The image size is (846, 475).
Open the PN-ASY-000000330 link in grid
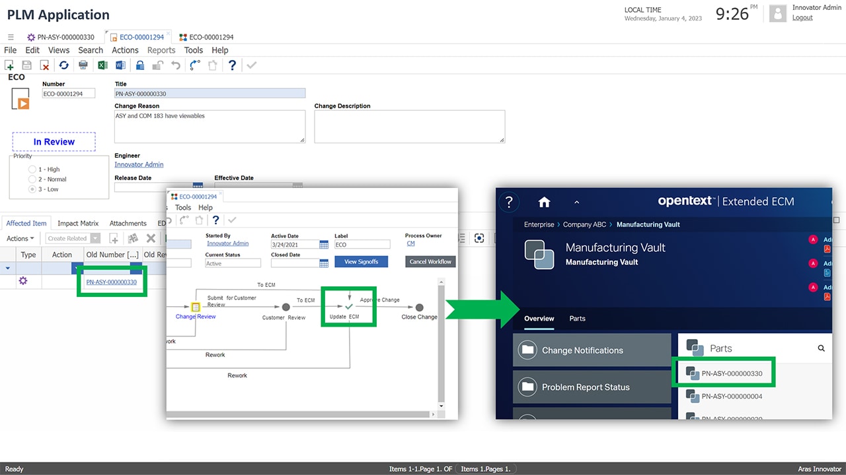(112, 282)
